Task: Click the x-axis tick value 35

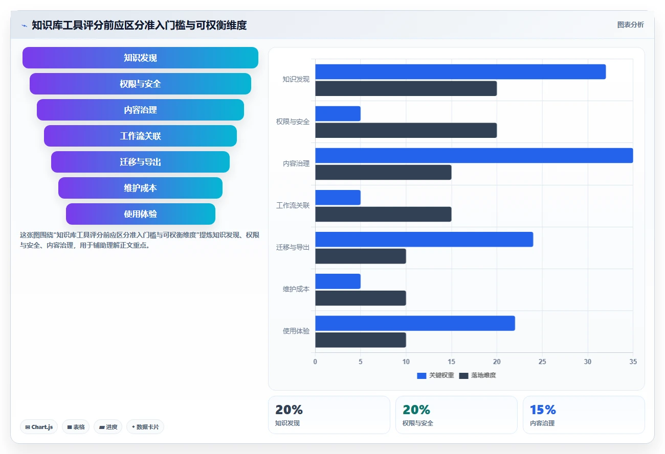Action: pyautogui.click(x=633, y=362)
